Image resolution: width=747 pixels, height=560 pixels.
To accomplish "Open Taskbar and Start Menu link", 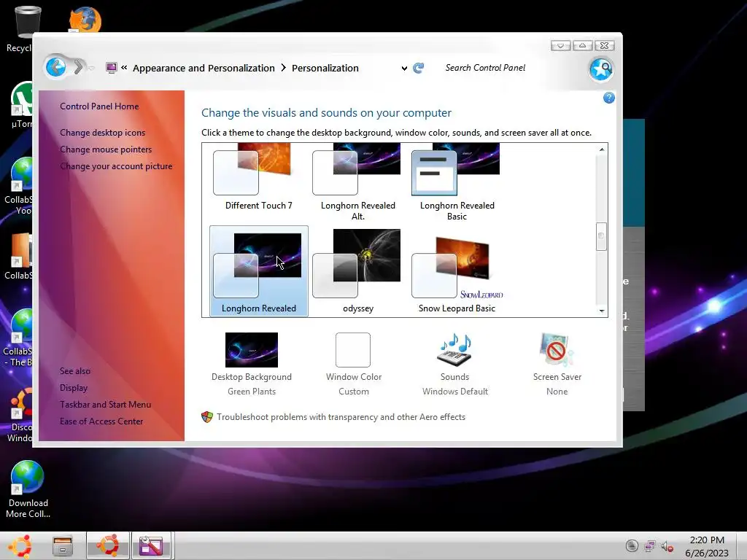I will [105, 404].
